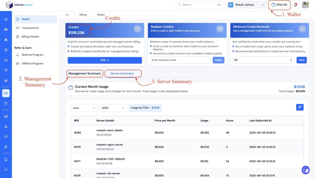This screenshot has width=315, height=178.
Task: Click server name mukesh-dont-delete
Action: [x=109, y=130]
